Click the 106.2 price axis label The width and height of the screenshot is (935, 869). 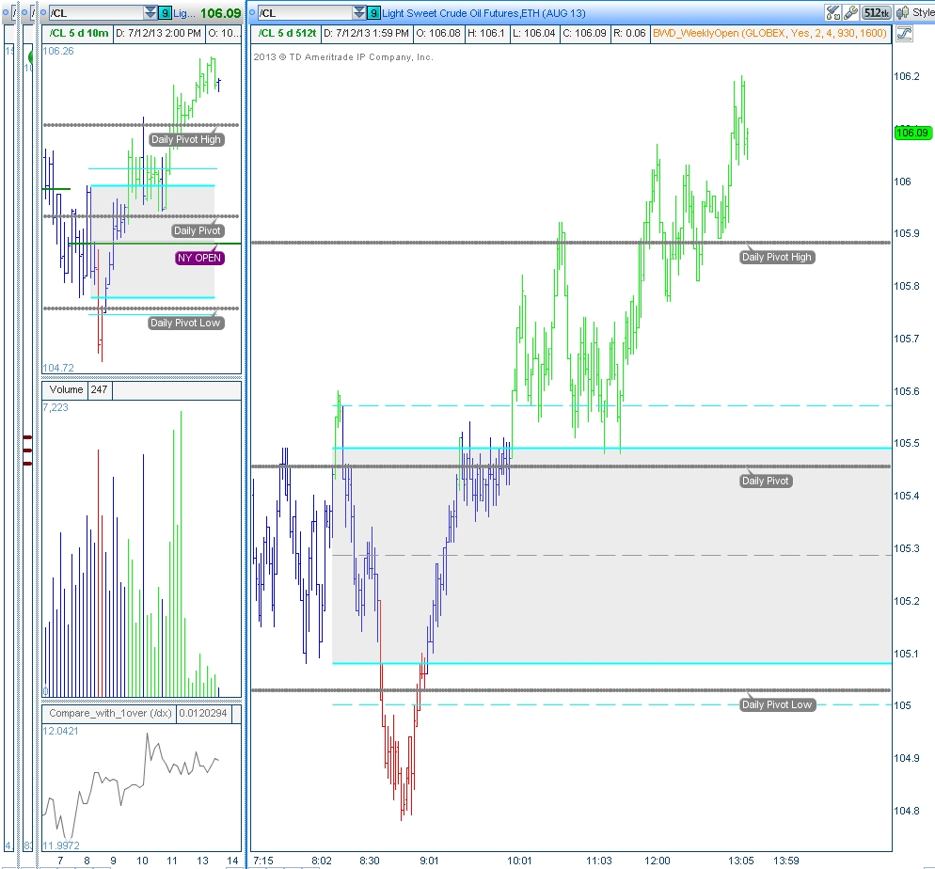tap(906, 76)
